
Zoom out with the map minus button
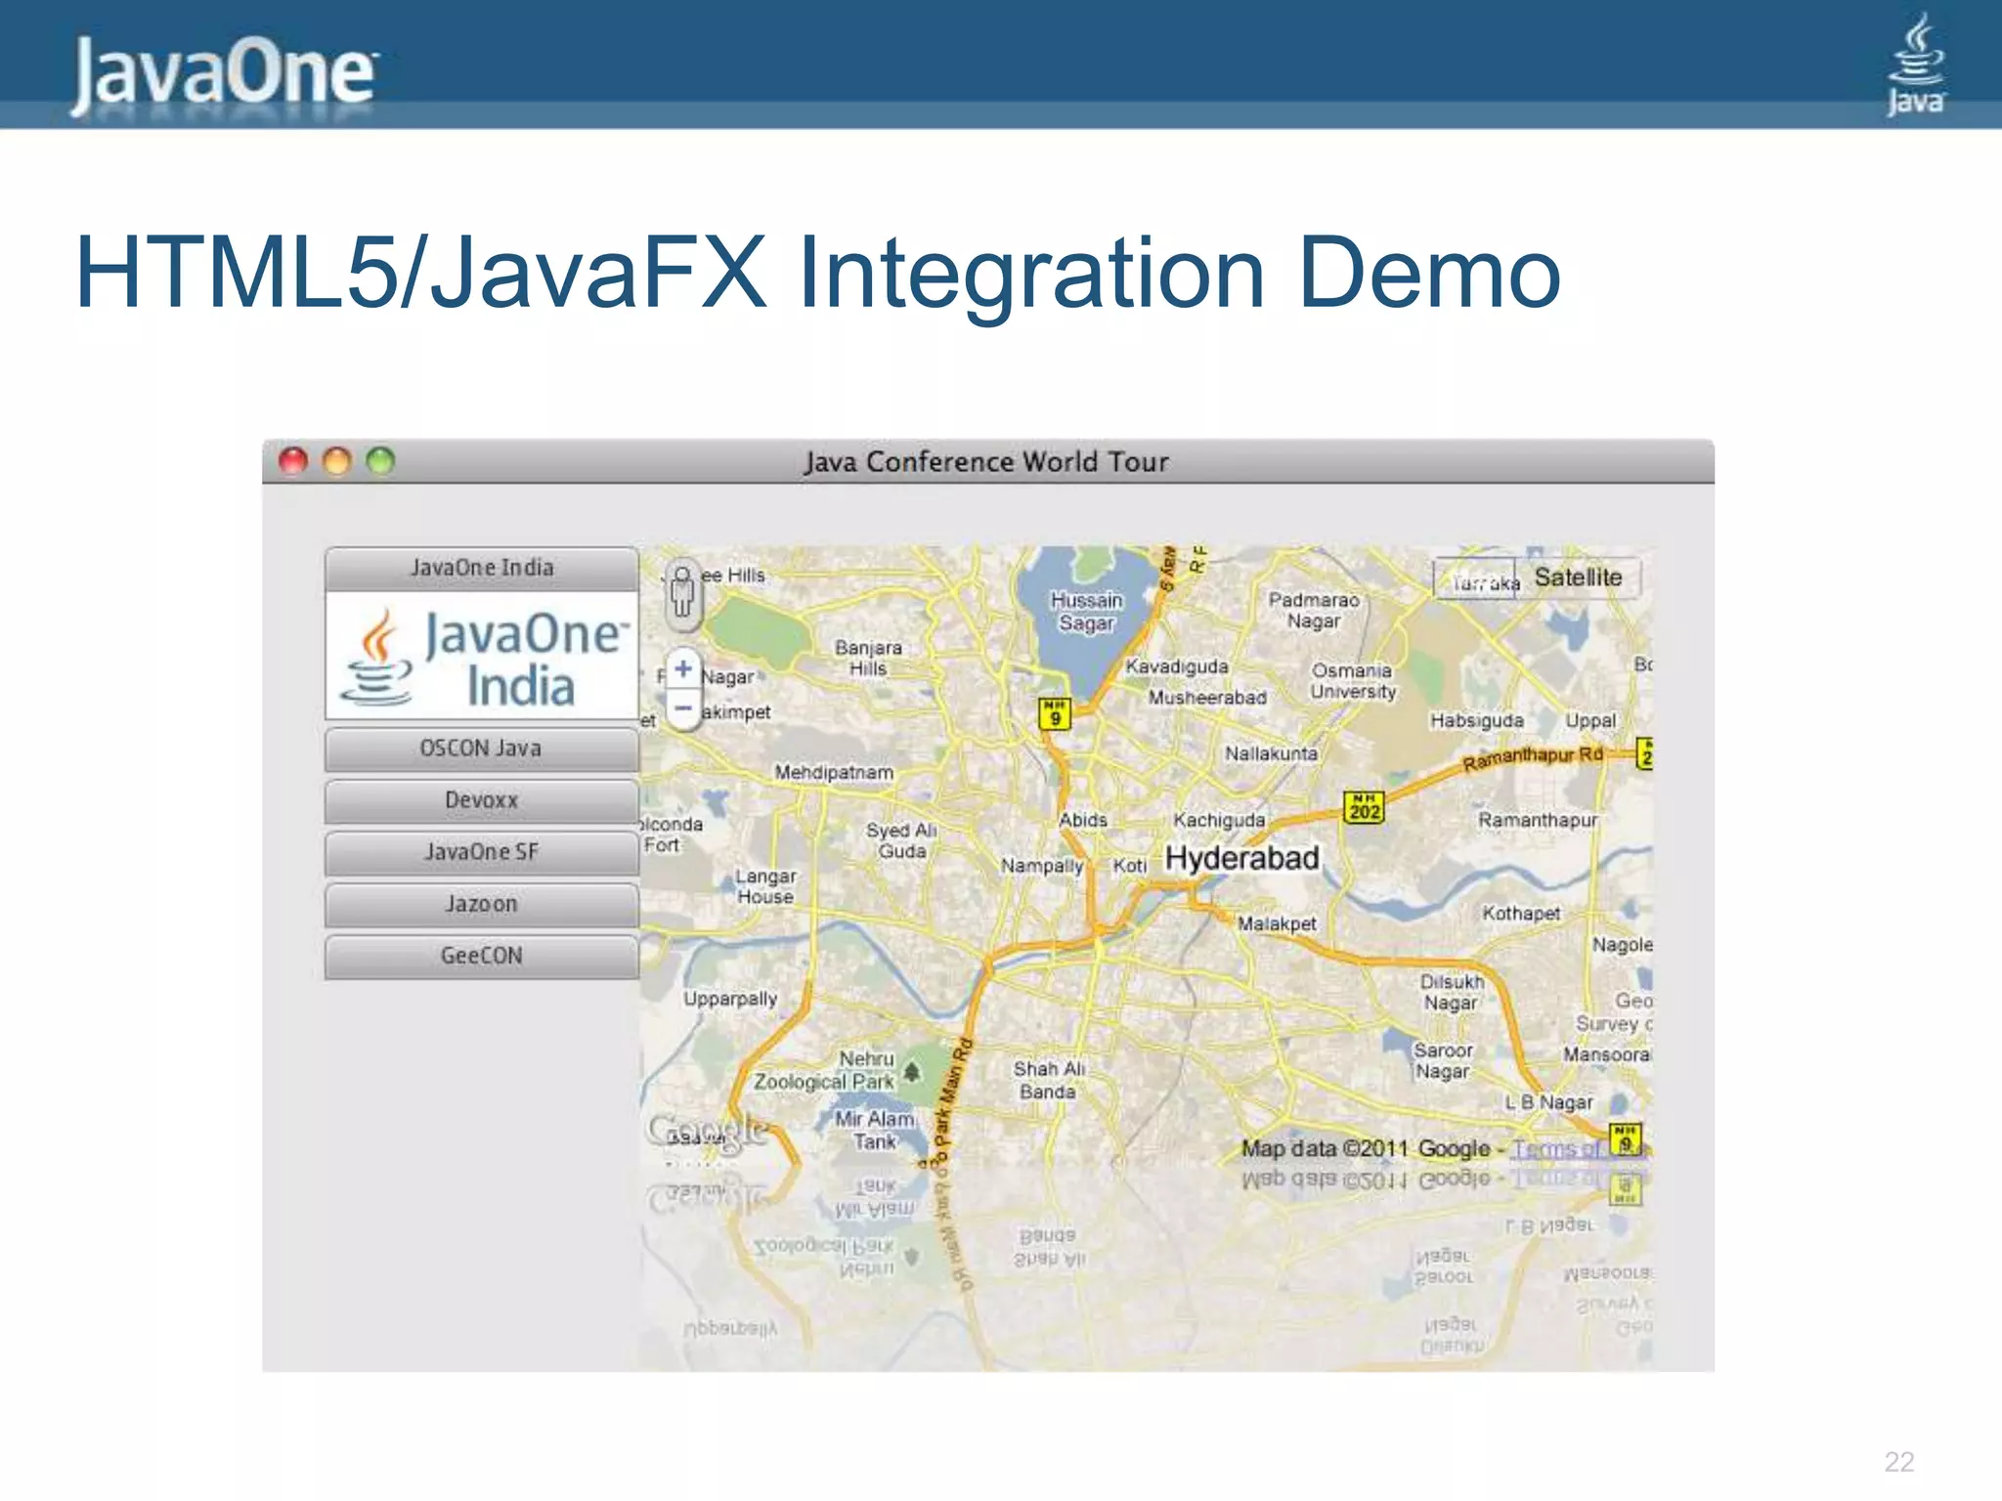click(x=683, y=708)
